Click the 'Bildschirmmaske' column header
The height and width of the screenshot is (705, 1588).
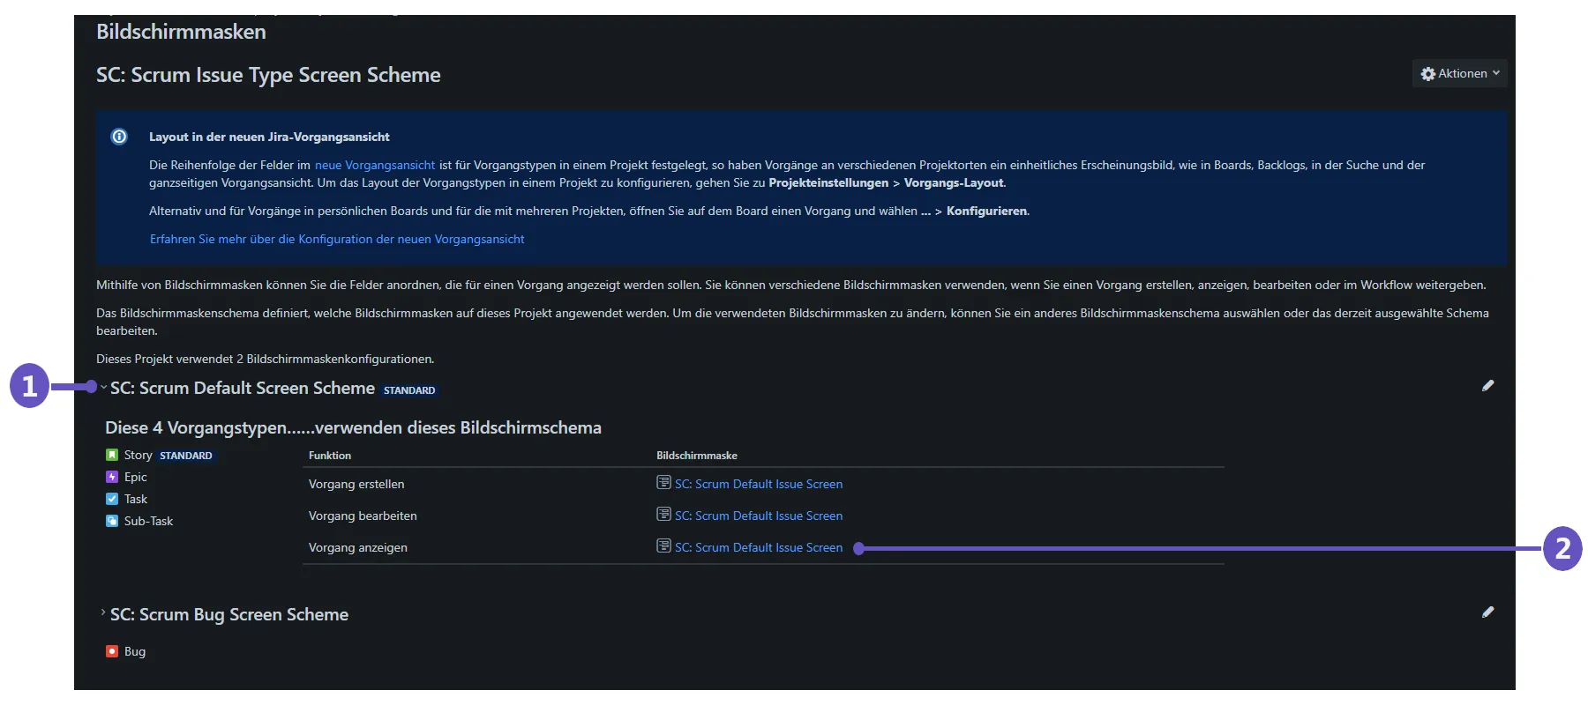click(x=697, y=456)
